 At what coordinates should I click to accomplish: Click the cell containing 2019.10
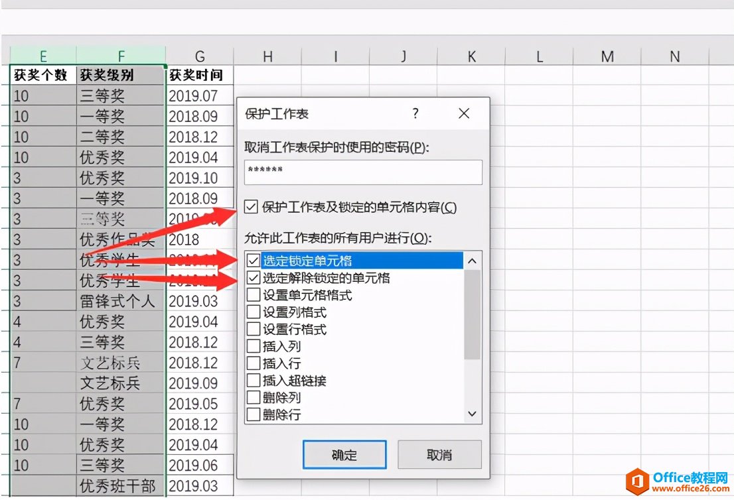point(200,178)
